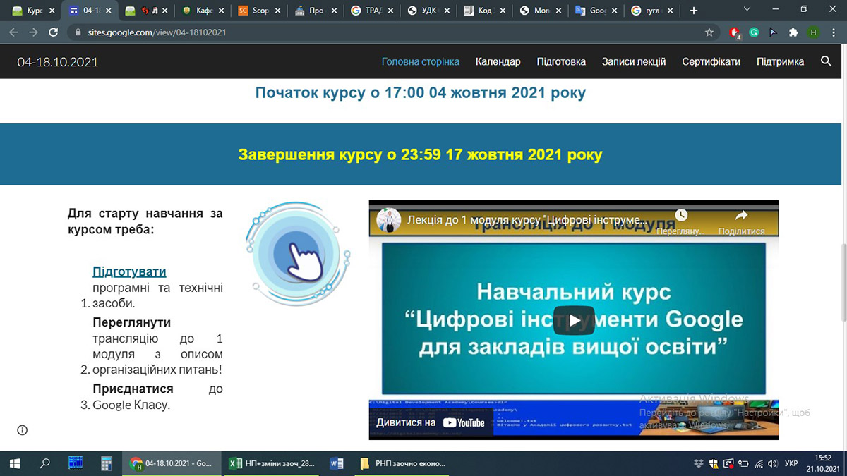Open the Chrome profile avatar menu
This screenshot has width=847, height=476.
[813, 32]
